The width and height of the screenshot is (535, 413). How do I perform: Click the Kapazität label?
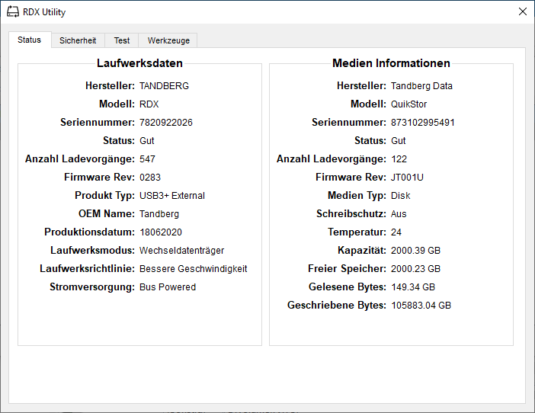(362, 251)
